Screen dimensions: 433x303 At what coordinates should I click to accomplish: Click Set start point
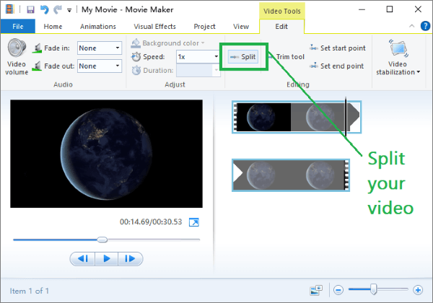pos(338,48)
